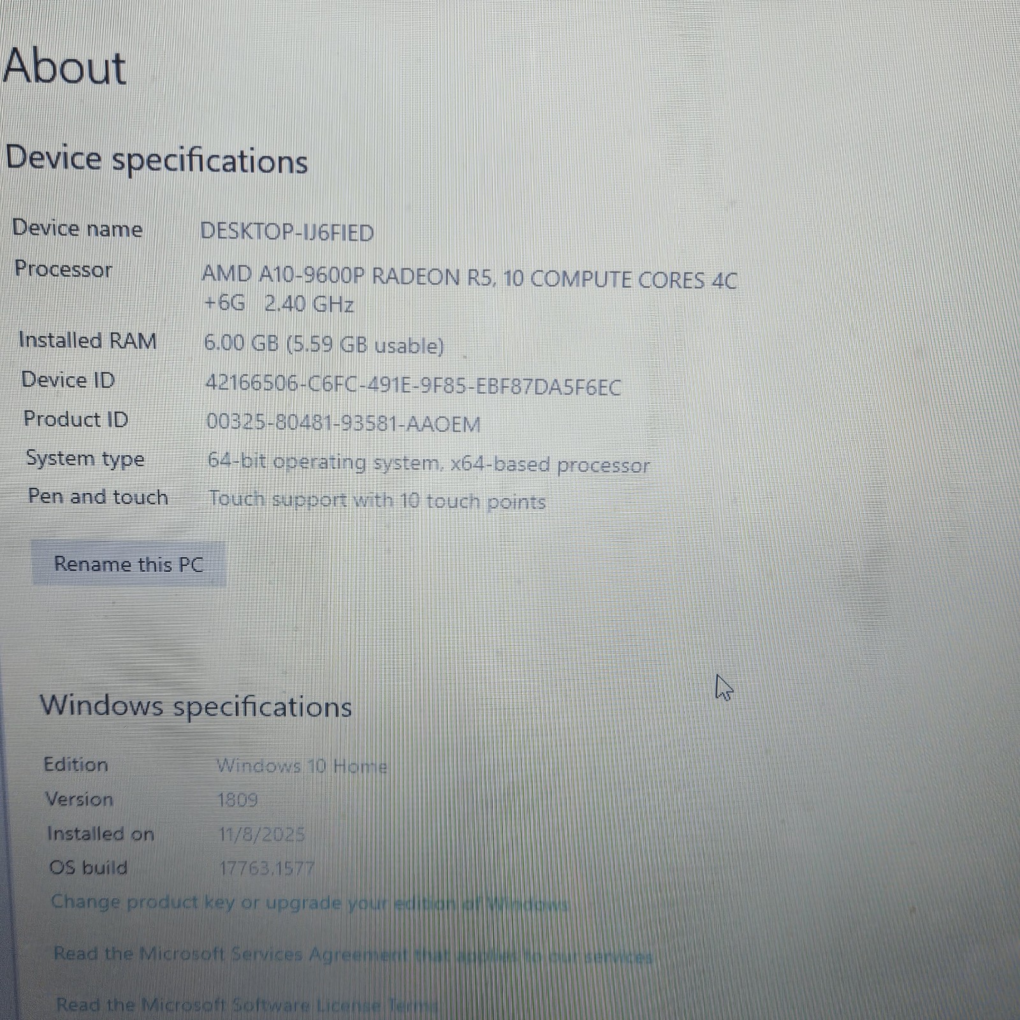Click the Windows specifications heading
The image size is (1020, 1020).
(196, 706)
